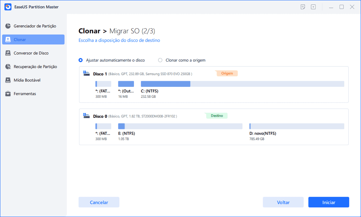Viewport: 361px width, 217px height.
Task: Open Ferramentas in the sidebar
Action: click(x=33, y=94)
